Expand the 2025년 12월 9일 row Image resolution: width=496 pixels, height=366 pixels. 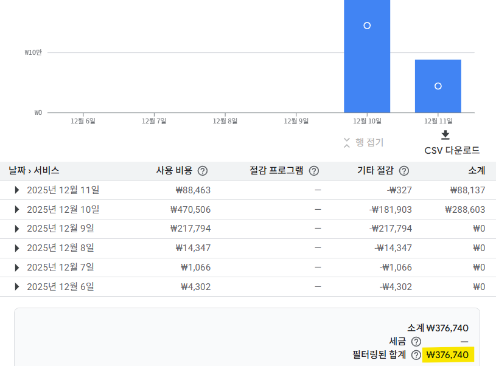[x=17, y=229]
